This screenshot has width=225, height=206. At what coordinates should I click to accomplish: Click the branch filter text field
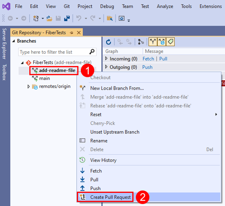pos(54,52)
